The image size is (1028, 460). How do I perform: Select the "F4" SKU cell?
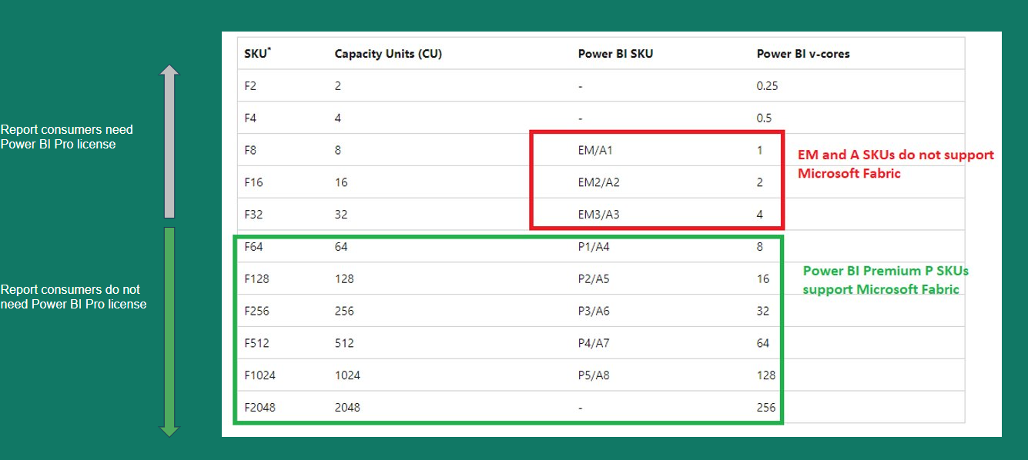click(x=250, y=118)
